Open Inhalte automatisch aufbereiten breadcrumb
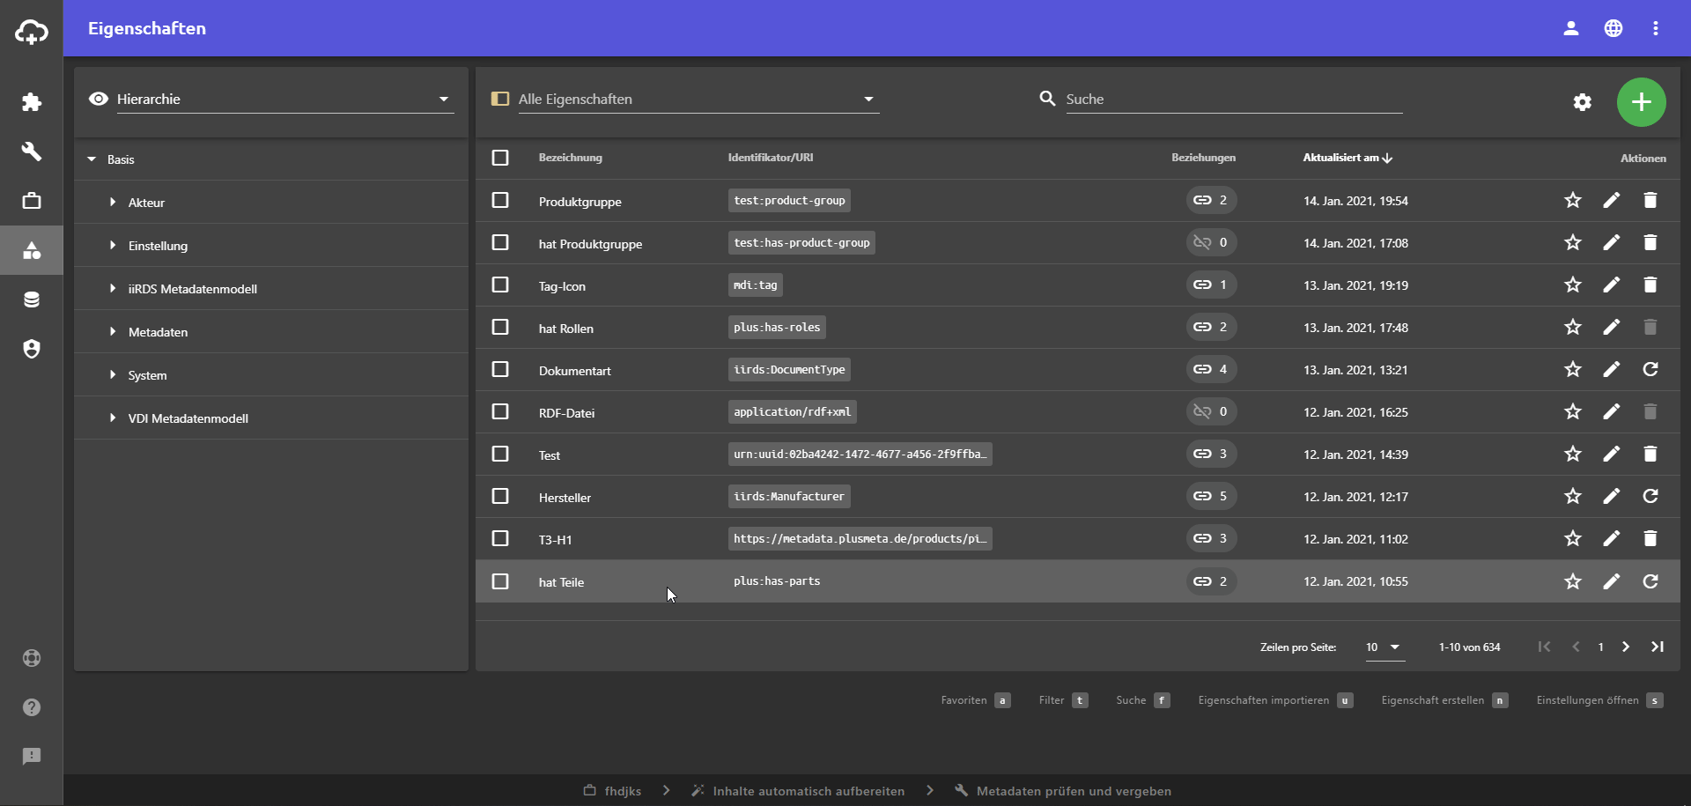1691x806 pixels. (x=798, y=791)
